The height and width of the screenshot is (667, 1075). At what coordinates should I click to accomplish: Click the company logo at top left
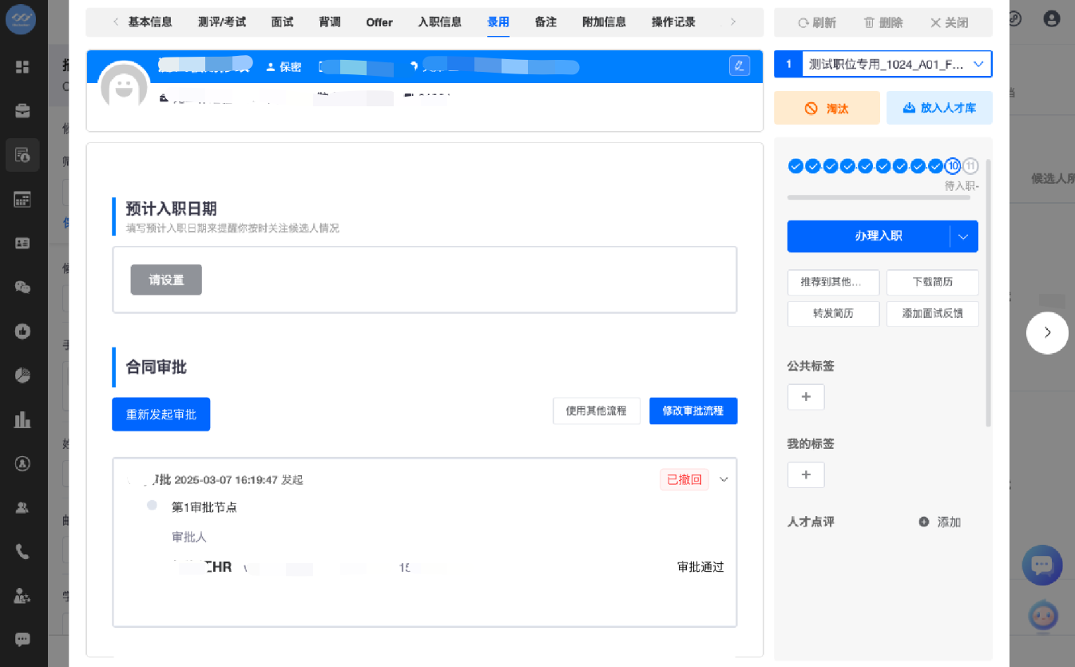(21, 19)
